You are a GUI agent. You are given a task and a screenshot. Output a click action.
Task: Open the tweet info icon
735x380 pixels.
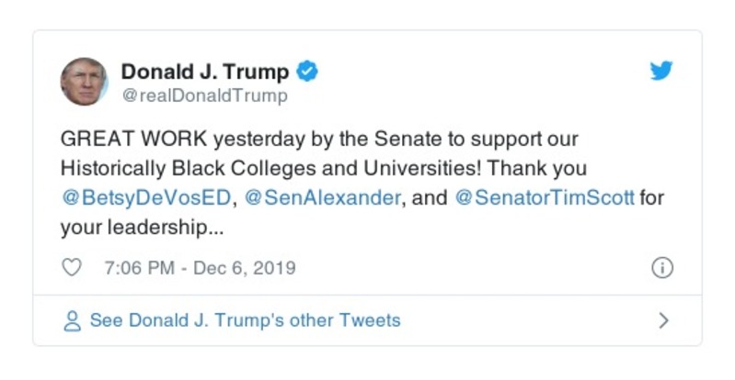pyautogui.click(x=661, y=268)
